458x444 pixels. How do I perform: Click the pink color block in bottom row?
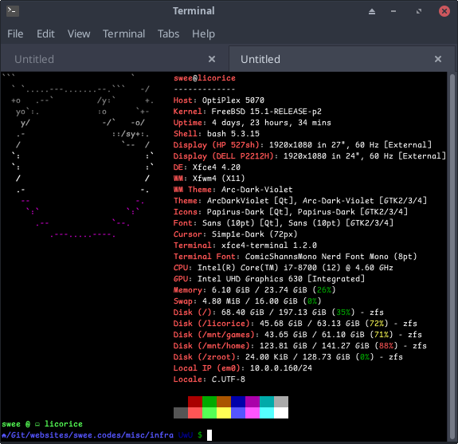[x=252, y=413]
